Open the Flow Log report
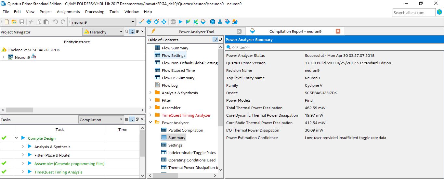 170,85
